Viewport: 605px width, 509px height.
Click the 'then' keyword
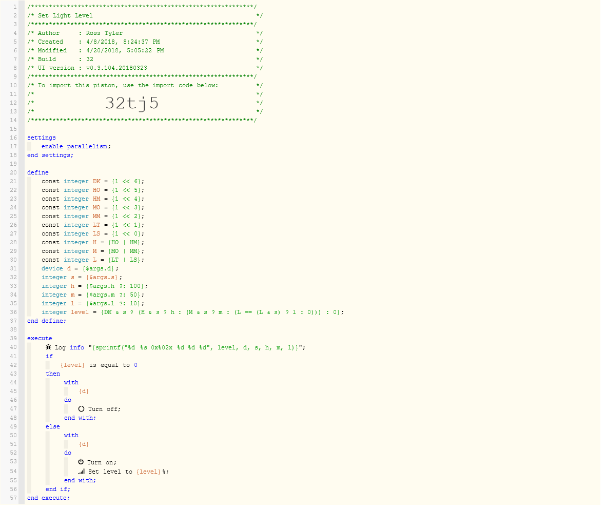click(53, 374)
